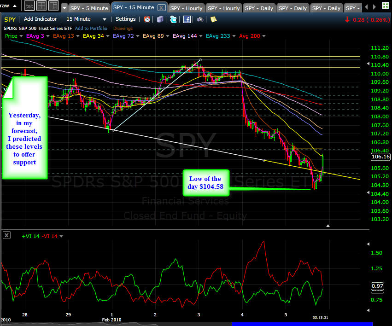The image size is (392, 326).
Task: Open the EAvg 13 indicator dropdown
Action: pyautogui.click(x=78, y=36)
